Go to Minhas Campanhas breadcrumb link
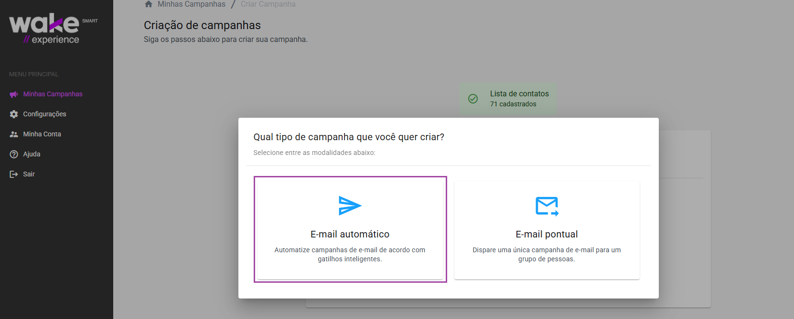Image resolution: width=794 pixels, height=319 pixels. tap(192, 4)
